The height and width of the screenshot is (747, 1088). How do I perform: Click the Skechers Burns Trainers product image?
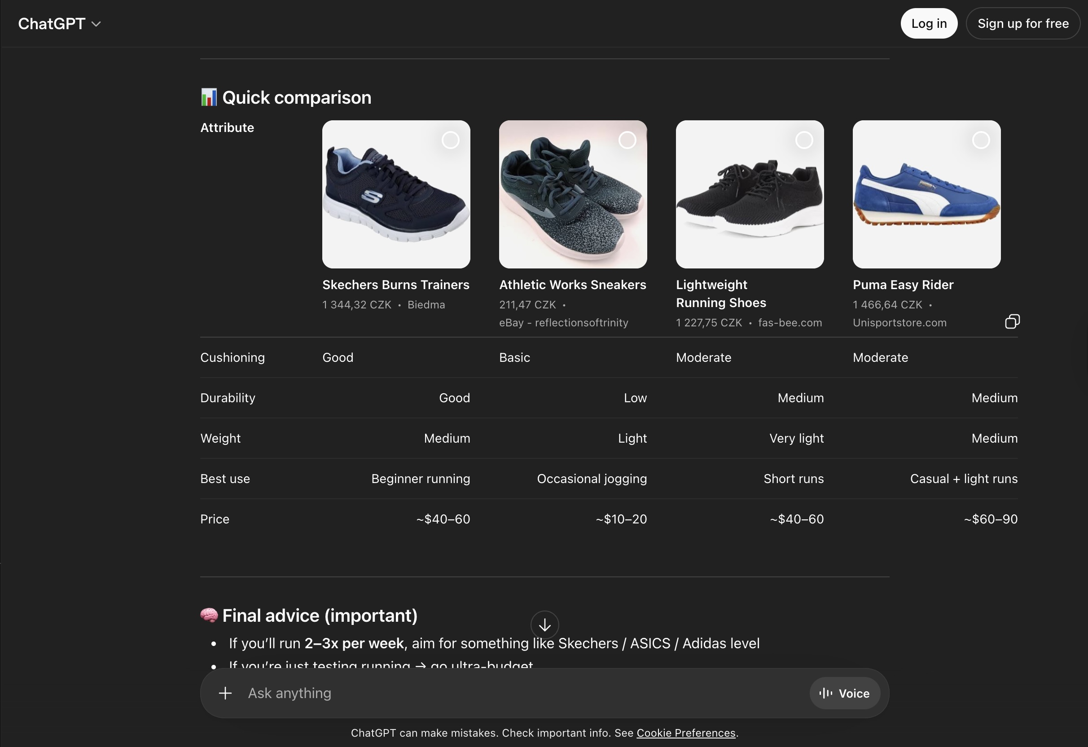(395, 194)
